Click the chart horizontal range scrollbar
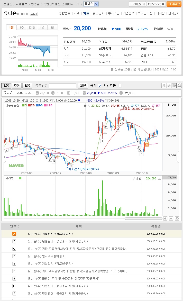183x301 pixels. pyautogui.click(x=143, y=219)
